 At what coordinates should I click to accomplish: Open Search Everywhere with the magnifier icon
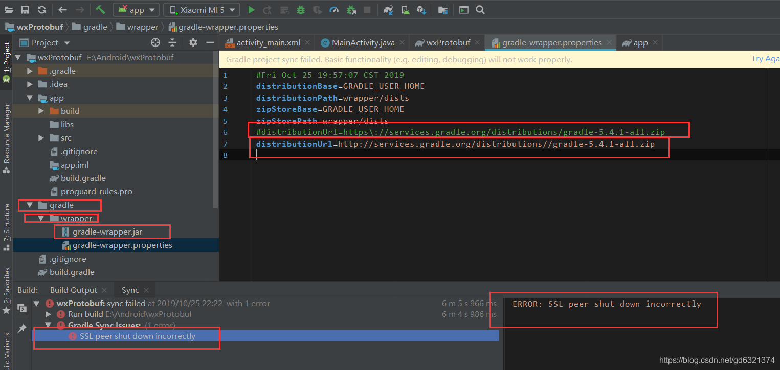click(480, 9)
